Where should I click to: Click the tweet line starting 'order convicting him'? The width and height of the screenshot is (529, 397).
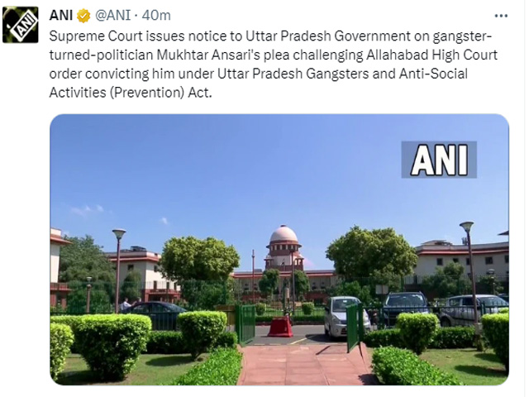point(259,74)
